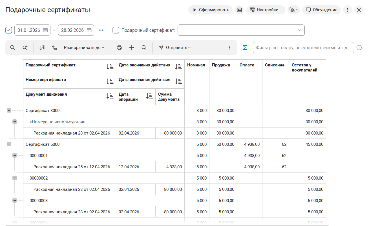Image resolution: width=369 pixels, height=226 pixels.
Task: Open calendar for start date 01.01.2026
Action: click(x=45, y=30)
